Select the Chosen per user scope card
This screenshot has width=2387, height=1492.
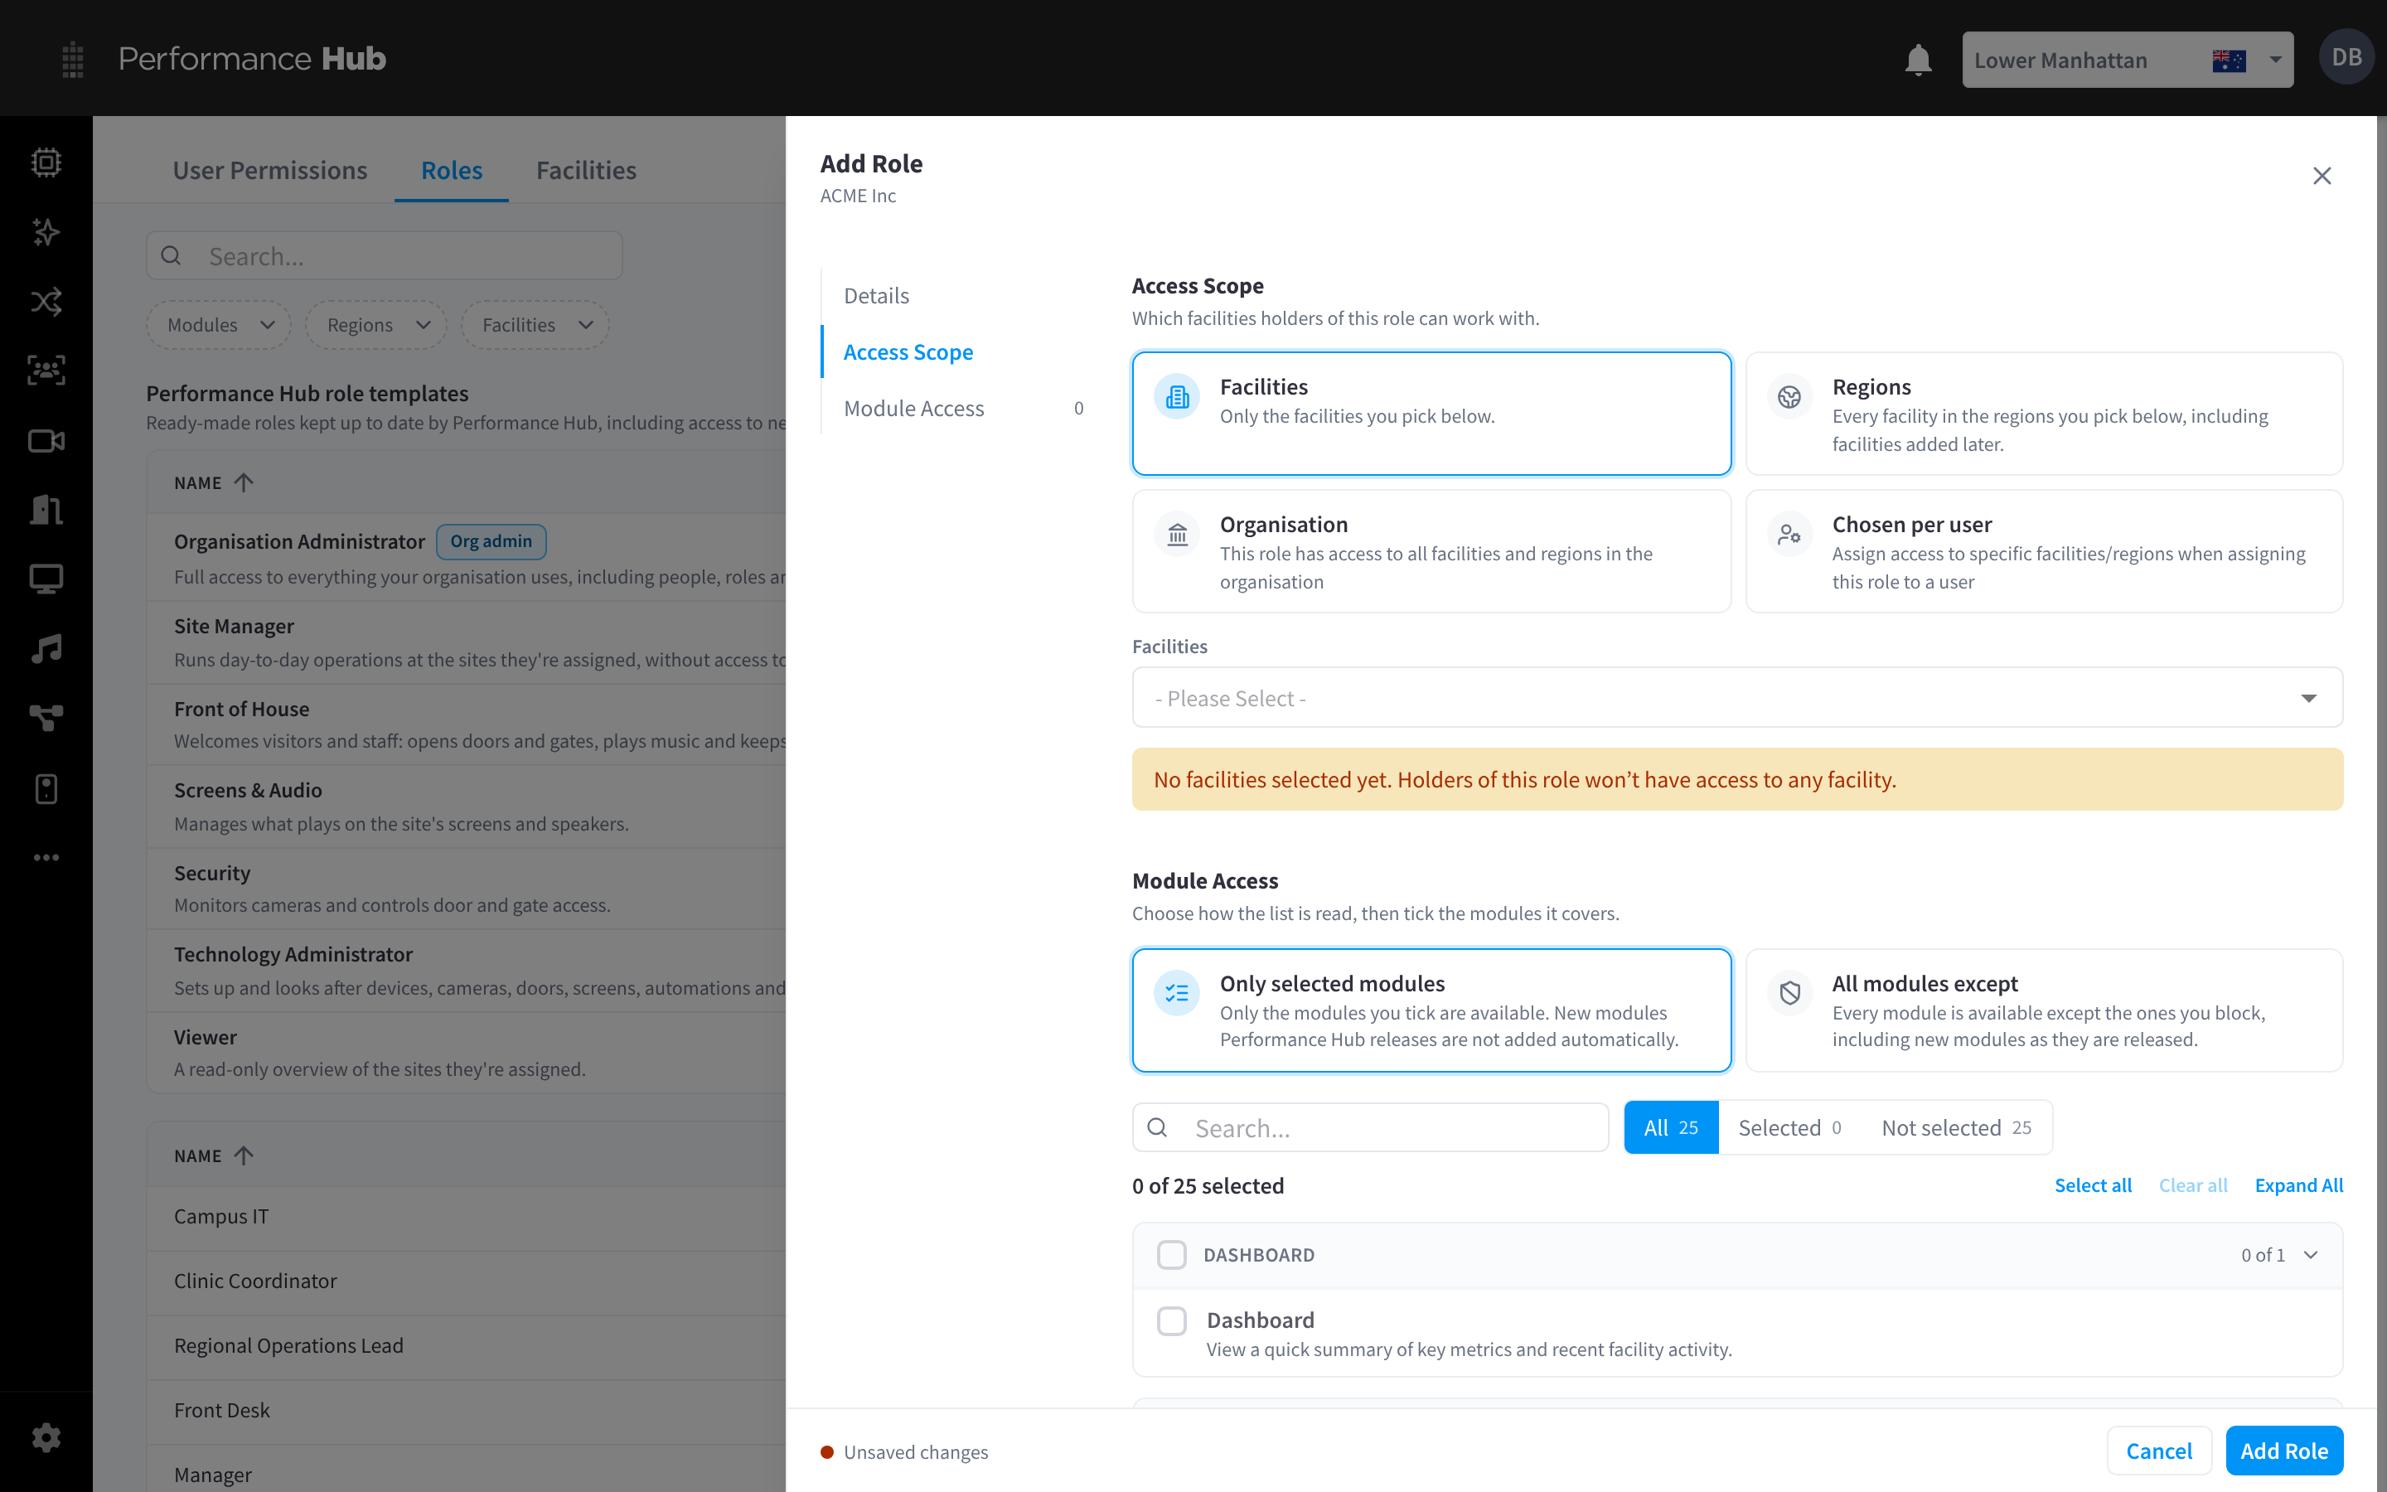2044,551
